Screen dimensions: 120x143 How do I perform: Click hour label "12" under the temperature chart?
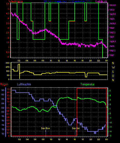(59, 139)
